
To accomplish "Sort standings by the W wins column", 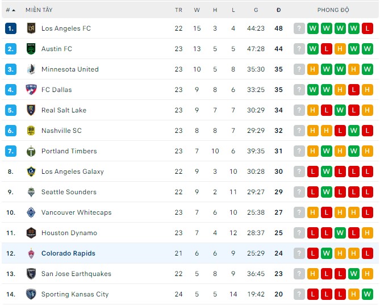I will (x=197, y=10).
